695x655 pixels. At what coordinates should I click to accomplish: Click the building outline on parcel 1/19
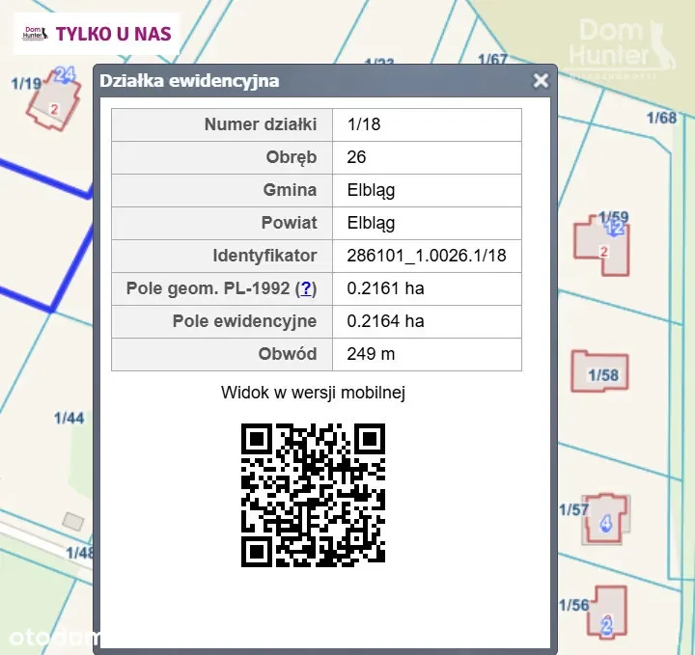(x=48, y=106)
